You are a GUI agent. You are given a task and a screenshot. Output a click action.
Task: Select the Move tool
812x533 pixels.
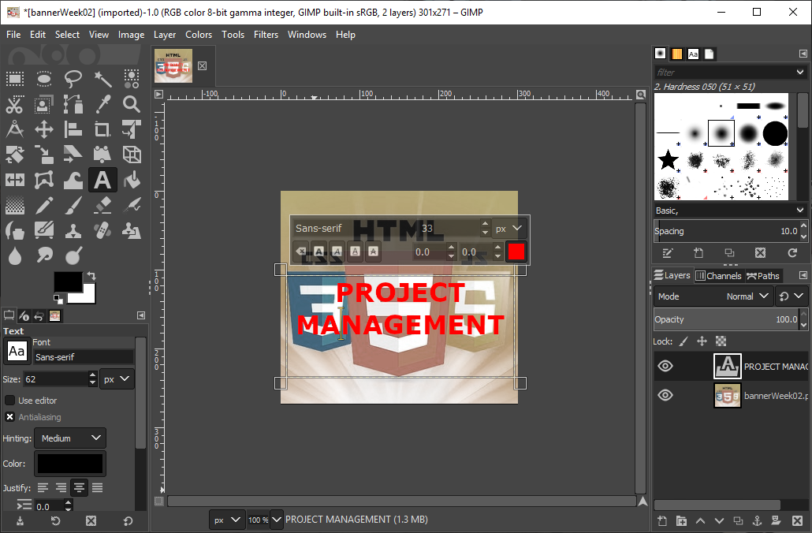(44, 129)
